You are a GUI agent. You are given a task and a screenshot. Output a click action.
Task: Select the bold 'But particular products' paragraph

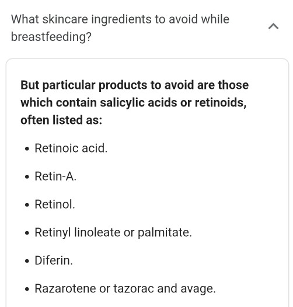(135, 102)
